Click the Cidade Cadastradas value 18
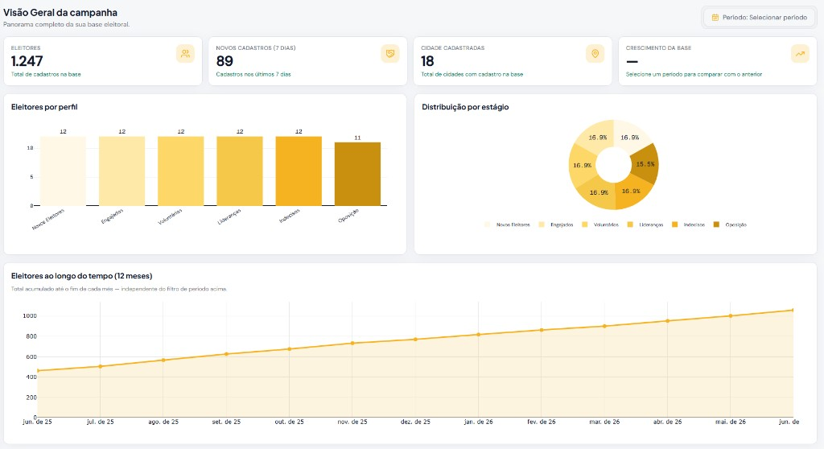This screenshot has height=449, width=824. pyautogui.click(x=427, y=61)
